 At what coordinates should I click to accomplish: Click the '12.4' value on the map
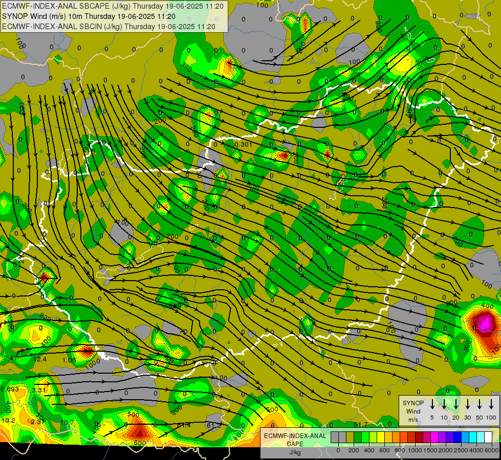tap(40, 359)
